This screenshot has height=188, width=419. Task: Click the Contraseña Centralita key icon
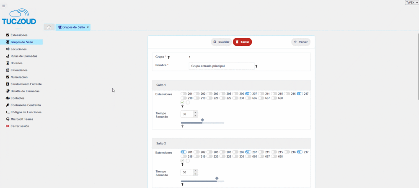(8, 105)
